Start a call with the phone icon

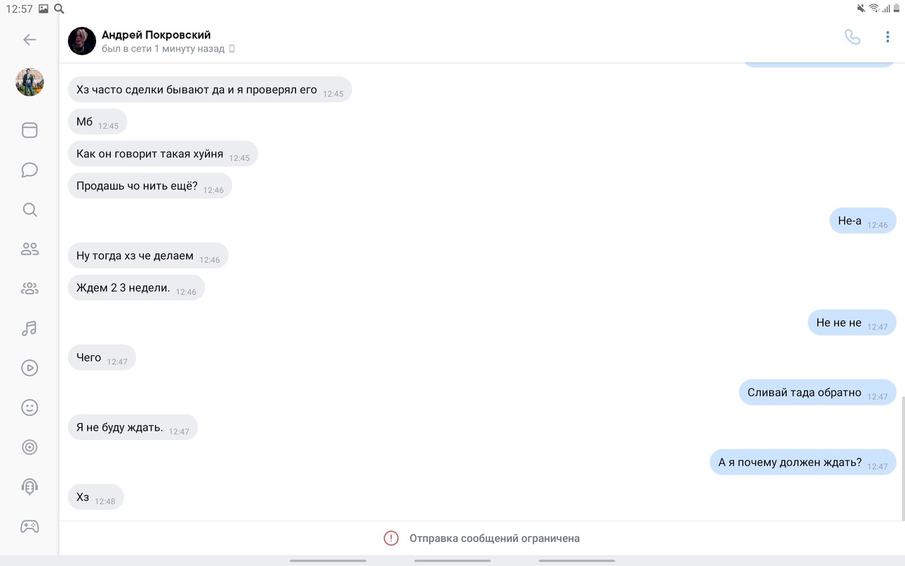(x=853, y=37)
